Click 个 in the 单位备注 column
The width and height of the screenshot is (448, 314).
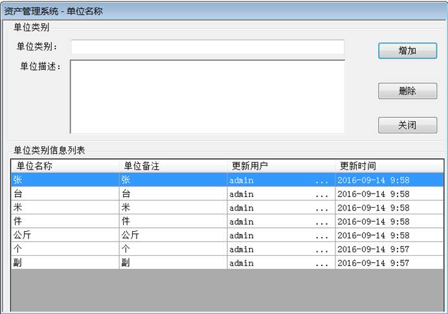[173, 249]
